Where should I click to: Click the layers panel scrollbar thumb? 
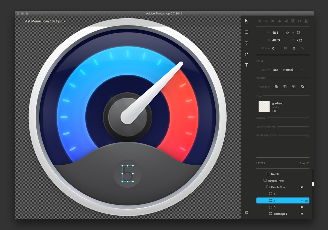(313, 184)
